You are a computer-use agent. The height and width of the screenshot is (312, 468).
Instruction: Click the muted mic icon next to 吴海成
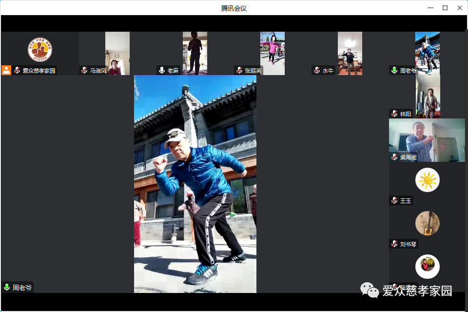394,157
